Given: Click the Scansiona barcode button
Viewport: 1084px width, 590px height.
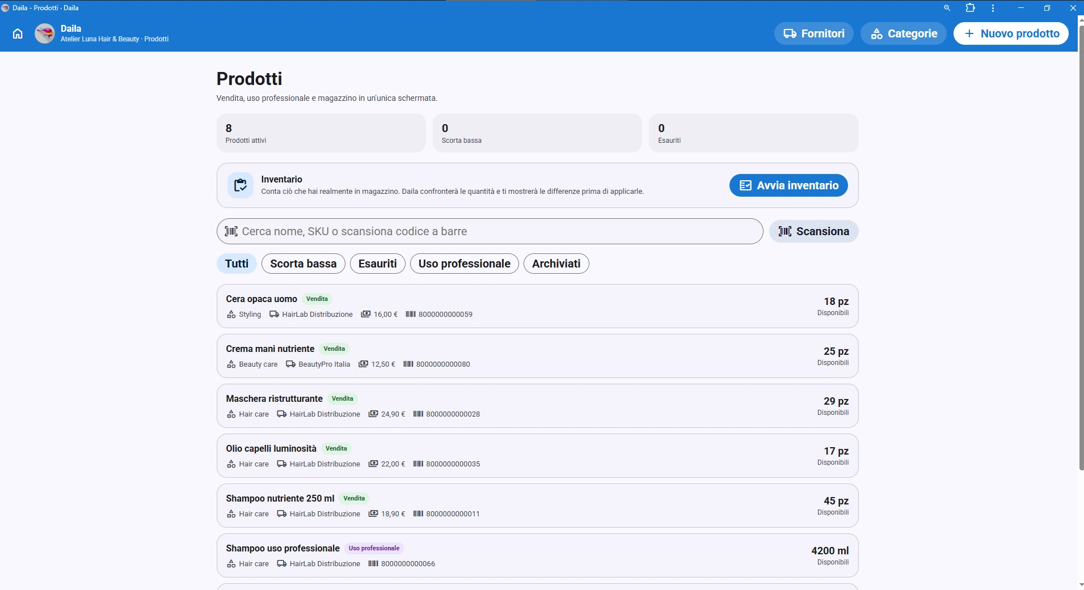Looking at the screenshot, I should click(x=813, y=231).
